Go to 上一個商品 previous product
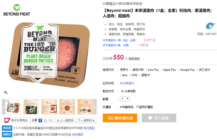The height and width of the screenshot is (140, 217). pos(65,120)
